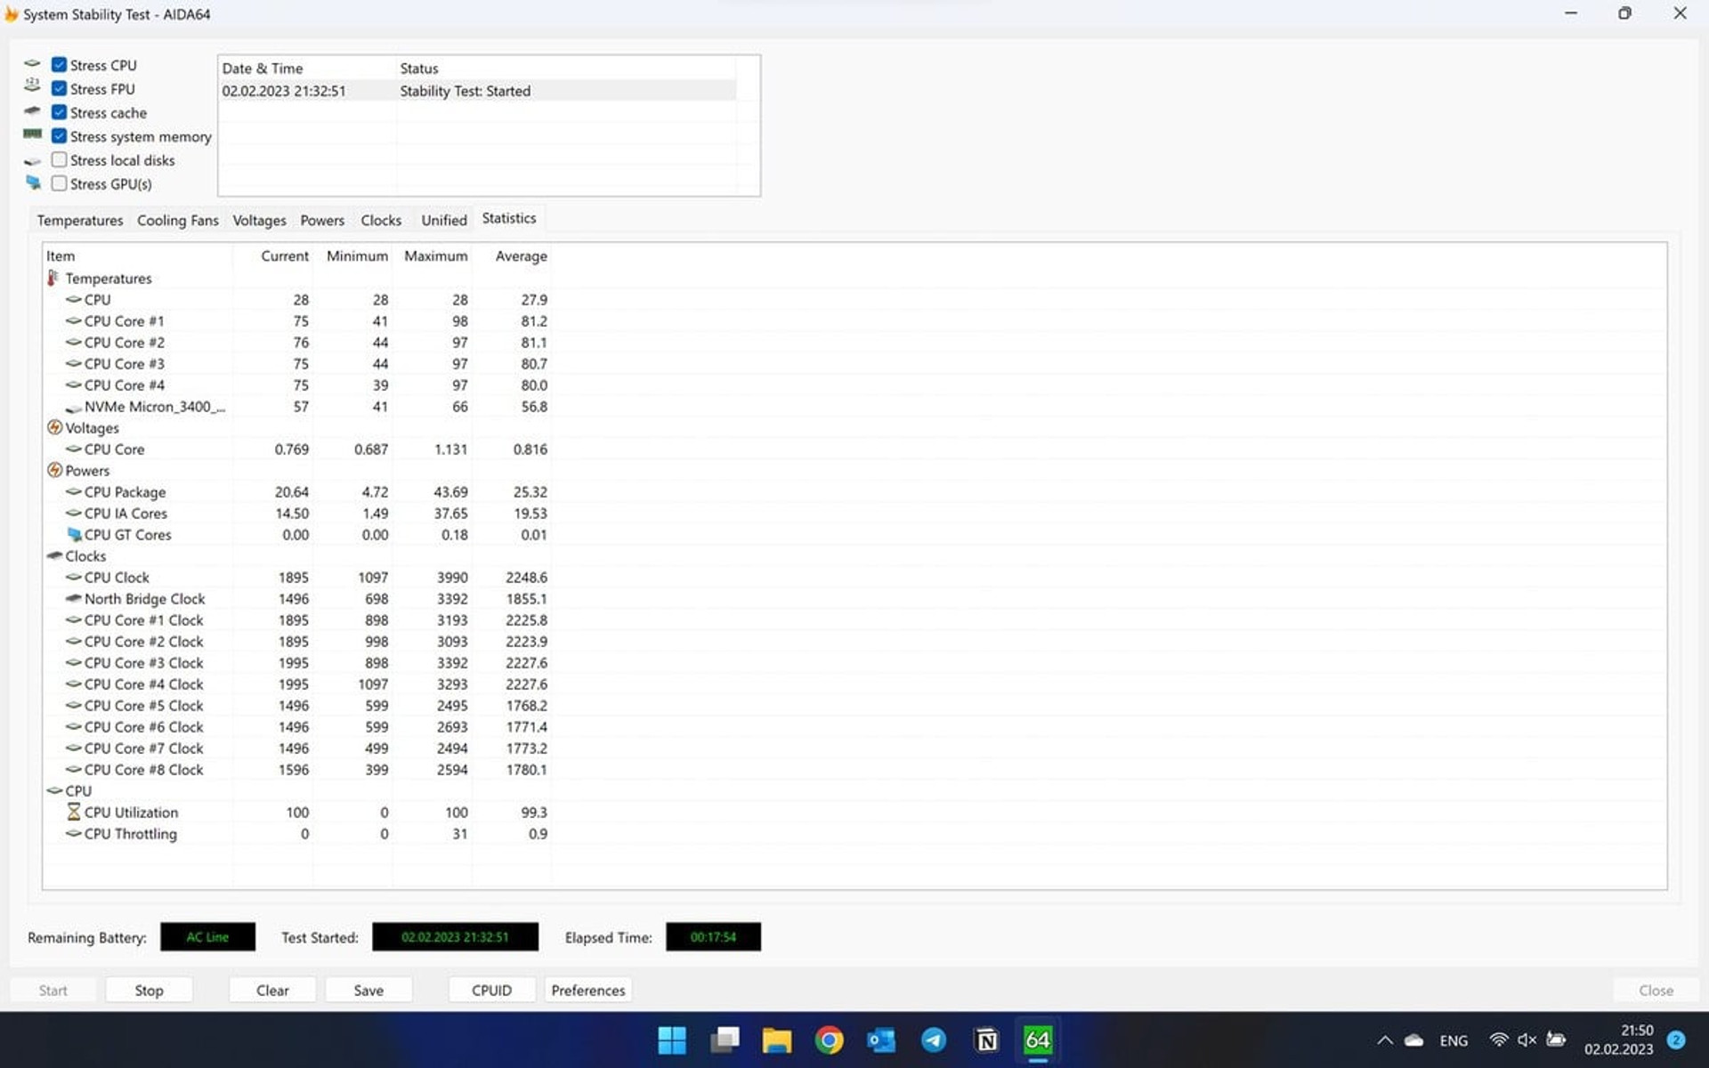Open the Wi-Fi network tray icon
Screen dimensions: 1709x1068
1499,1040
